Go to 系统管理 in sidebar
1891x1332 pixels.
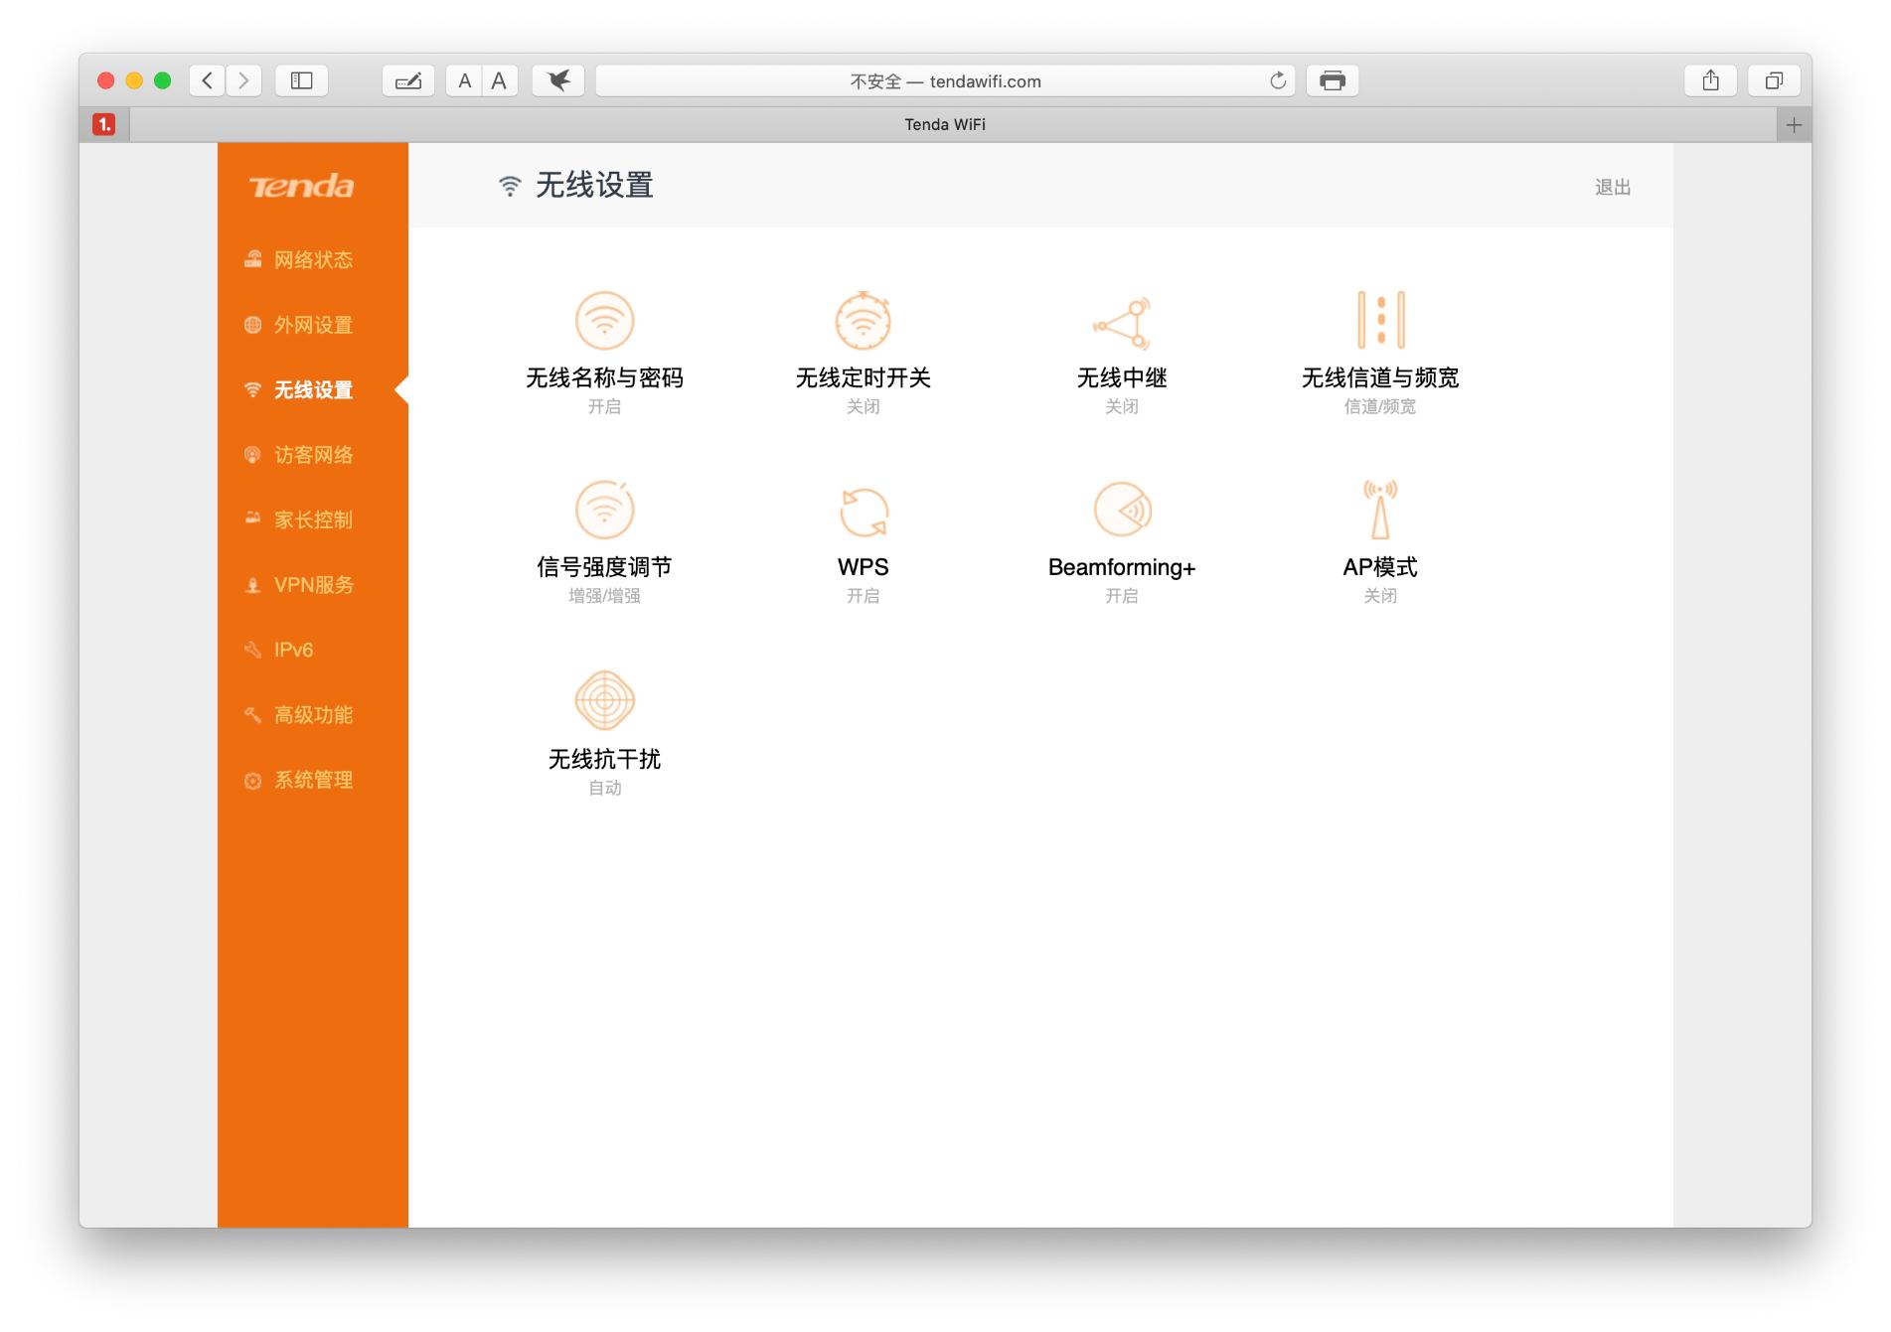[x=313, y=780]
